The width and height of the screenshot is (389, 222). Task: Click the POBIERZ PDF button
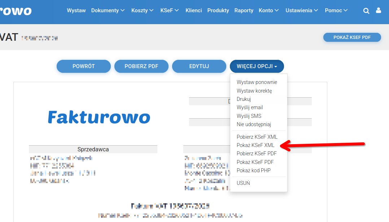141,66
